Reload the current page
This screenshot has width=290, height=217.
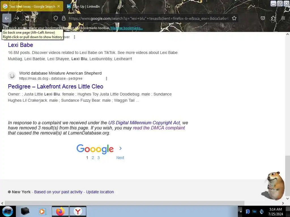[x=27, y=18]
